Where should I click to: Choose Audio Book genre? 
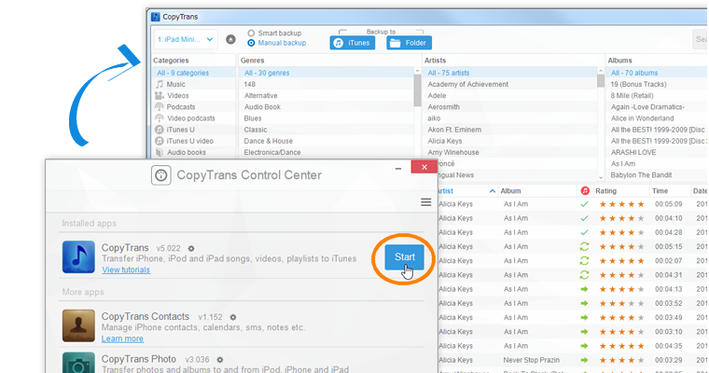pos(262,106)
